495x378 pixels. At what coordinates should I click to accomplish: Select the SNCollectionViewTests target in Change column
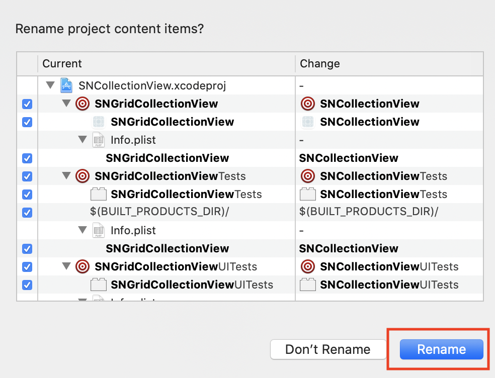coord(383,176)
